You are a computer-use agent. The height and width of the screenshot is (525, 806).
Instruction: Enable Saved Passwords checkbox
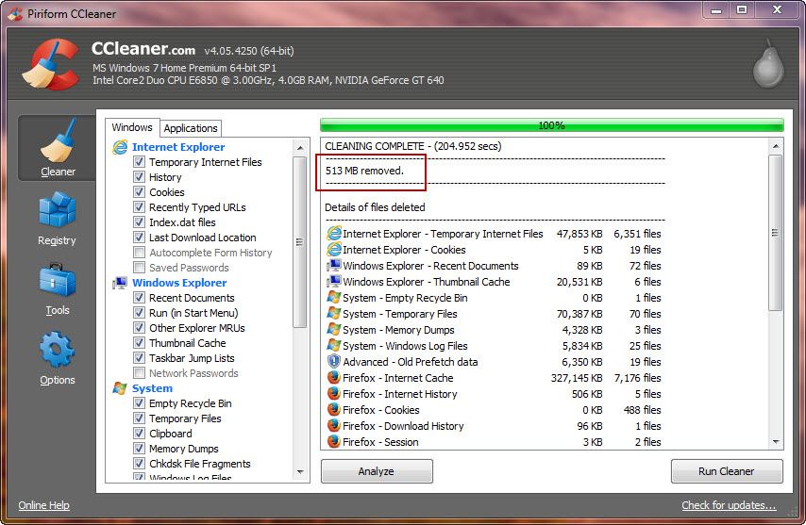click(139, 267)
